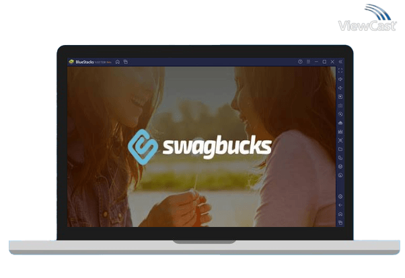Click the sidebar icon second below the folder
The width and height of the screenshot is (405, 278).
pos(340,167)
